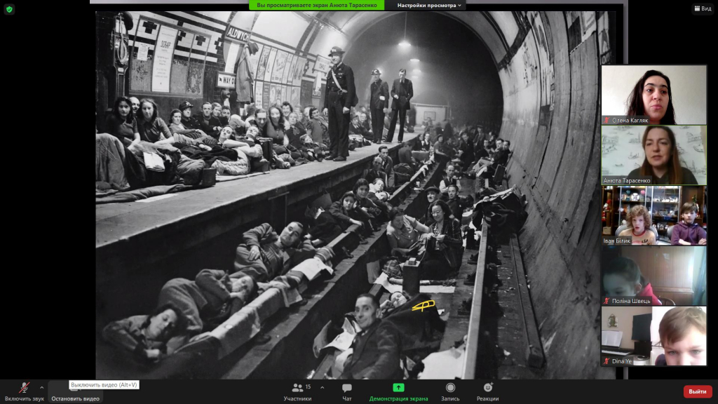Stop camera with Остановить видео
718x404 pixels.
[75, 392]
